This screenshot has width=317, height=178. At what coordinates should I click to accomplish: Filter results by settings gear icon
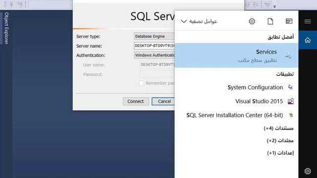click(252, 21)
